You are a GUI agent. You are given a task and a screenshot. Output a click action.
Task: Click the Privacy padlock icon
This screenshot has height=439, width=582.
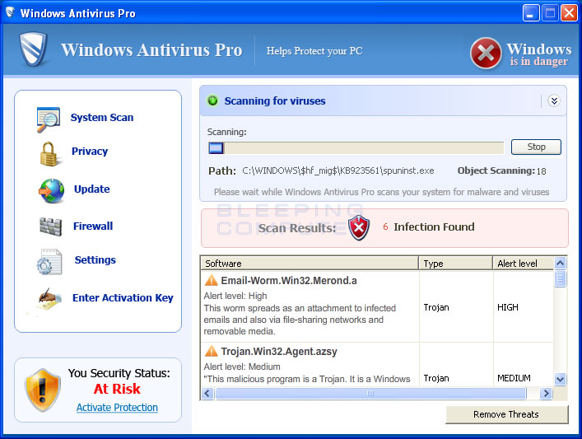point(49,154)
